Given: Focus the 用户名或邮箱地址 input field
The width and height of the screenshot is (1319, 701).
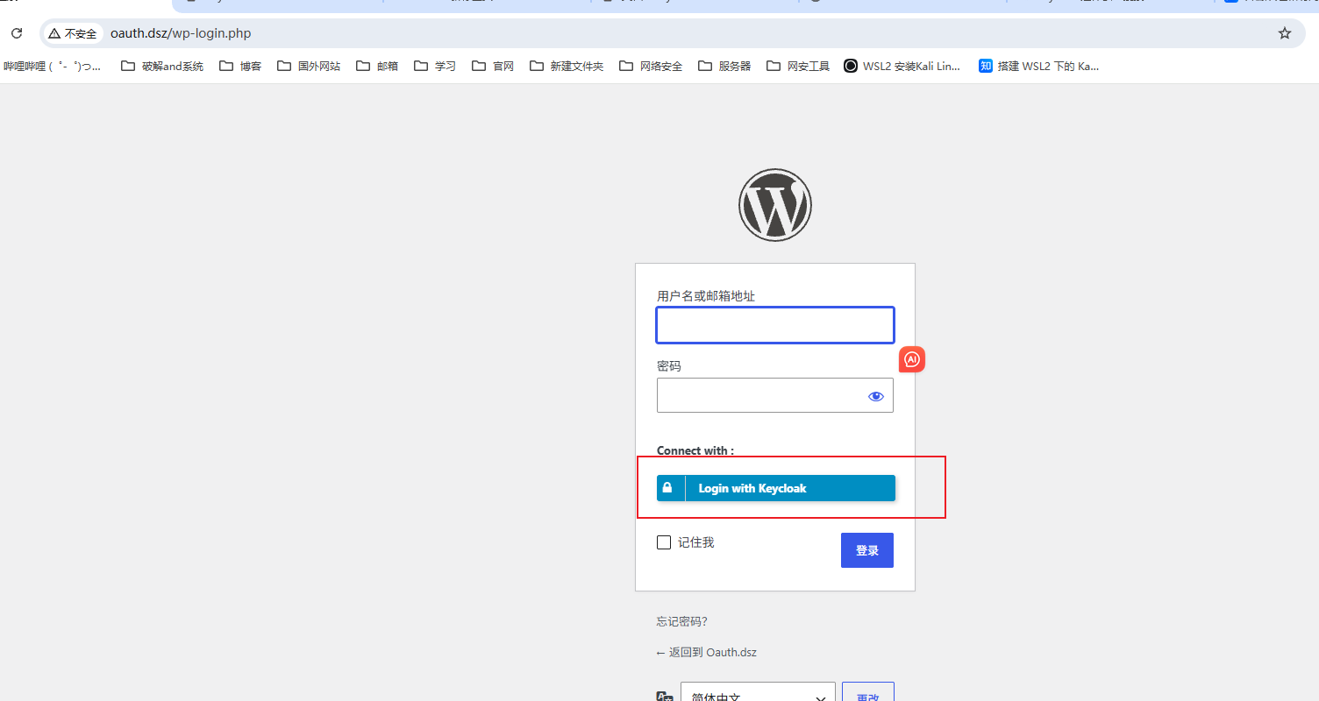Looking at the screenshot, I should point(775,325).
